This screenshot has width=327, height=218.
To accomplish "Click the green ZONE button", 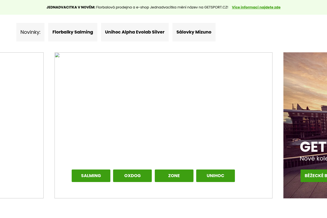I will click(174, 176).
